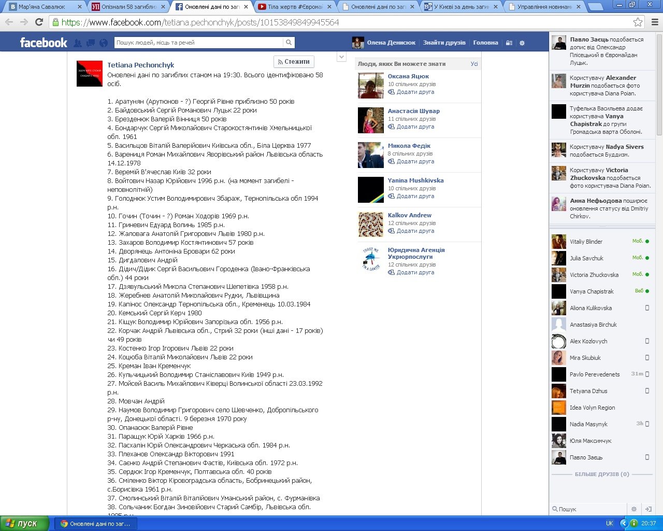Show hidden system tray icons
Image resolution: width=663 pixels, height=531 pixels.
[624, 523]
